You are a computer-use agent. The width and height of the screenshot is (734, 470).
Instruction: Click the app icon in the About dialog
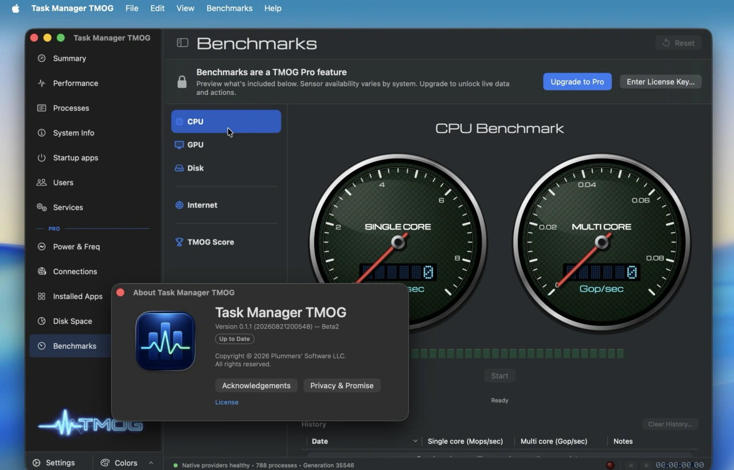[x=165, y=341]
